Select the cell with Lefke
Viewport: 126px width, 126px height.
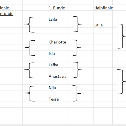click(x=58, y=65)
